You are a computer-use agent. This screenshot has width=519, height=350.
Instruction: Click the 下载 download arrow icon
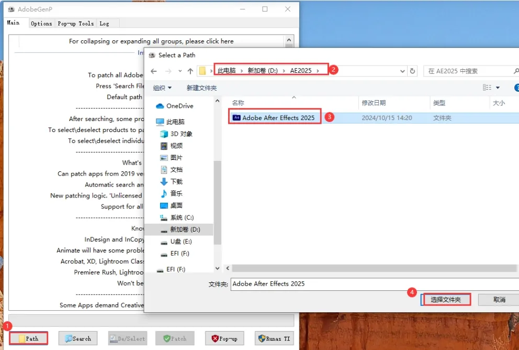pyautogui.click(x=164, y=181)
